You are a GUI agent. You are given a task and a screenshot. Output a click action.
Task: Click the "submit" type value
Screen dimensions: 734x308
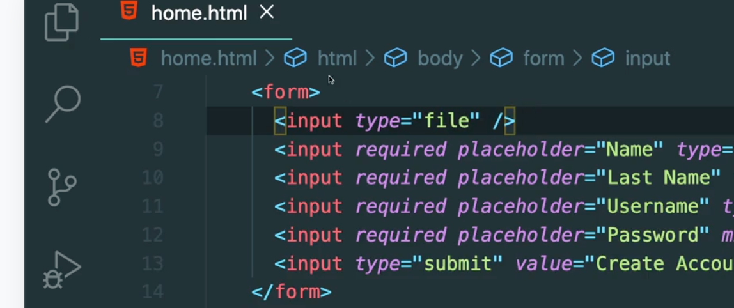457,263
